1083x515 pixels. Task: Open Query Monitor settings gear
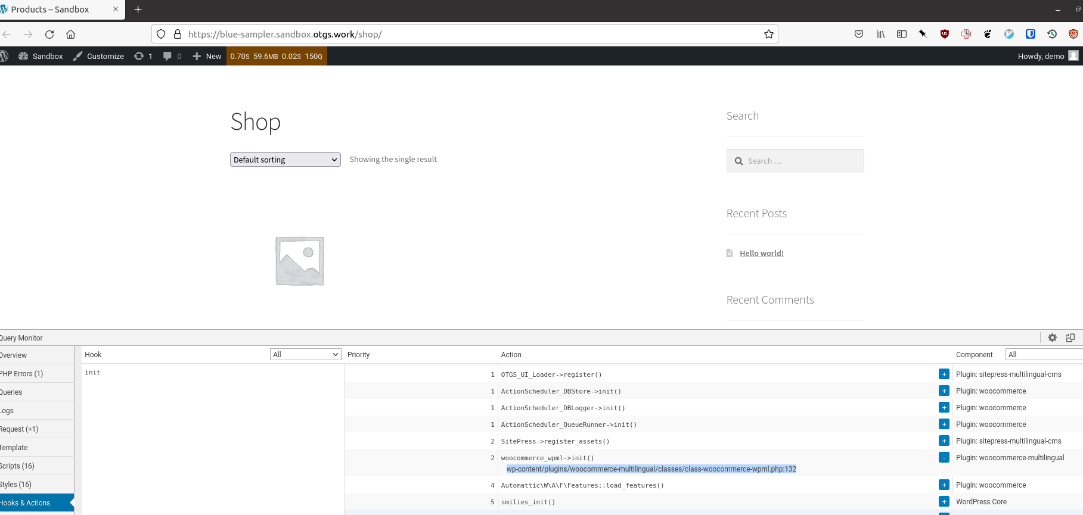1052,338
